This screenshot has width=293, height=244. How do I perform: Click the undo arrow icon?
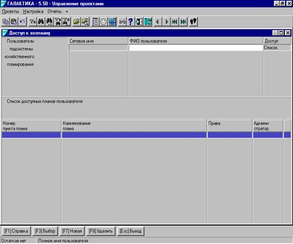23,21
